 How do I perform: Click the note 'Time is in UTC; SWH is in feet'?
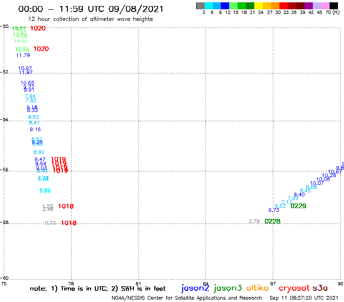coord(98,289)
